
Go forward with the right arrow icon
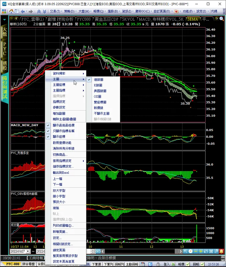[x=31, y=11]
